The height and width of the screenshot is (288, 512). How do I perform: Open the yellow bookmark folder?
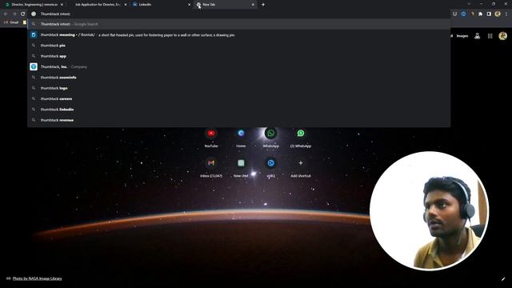pos(25,22)
